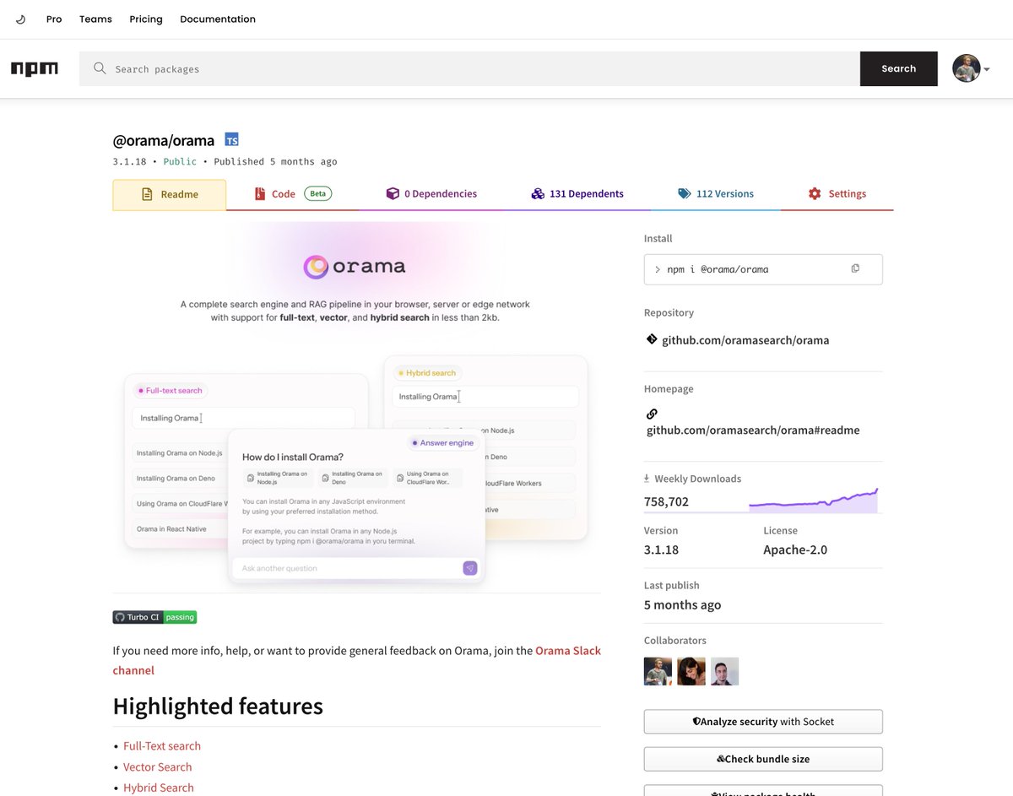Image resolution: width=1013 pixels, height=796 pixels.
Task: Select the Readme tab
Action: tap(170, 194)
